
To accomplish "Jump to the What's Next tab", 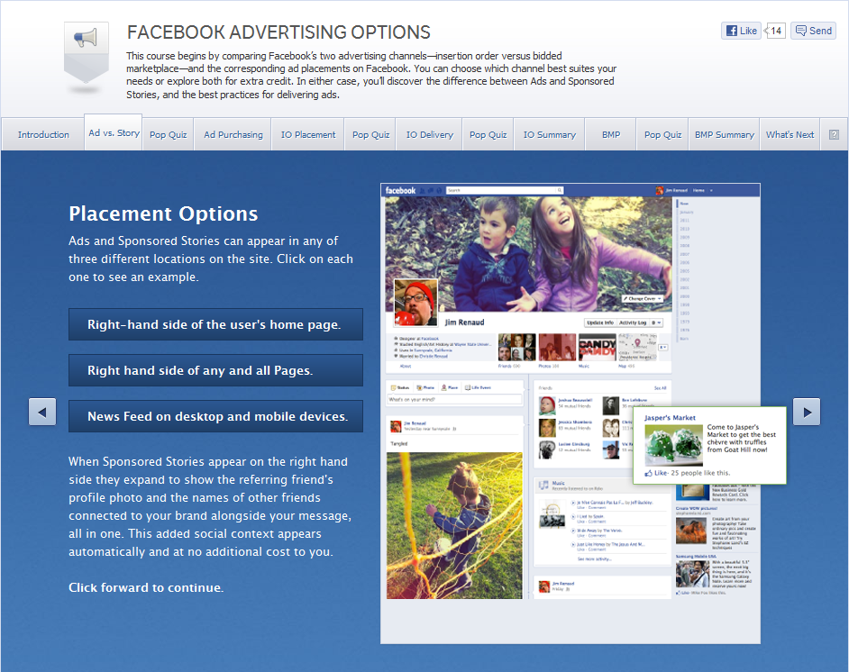I will 790,135.
